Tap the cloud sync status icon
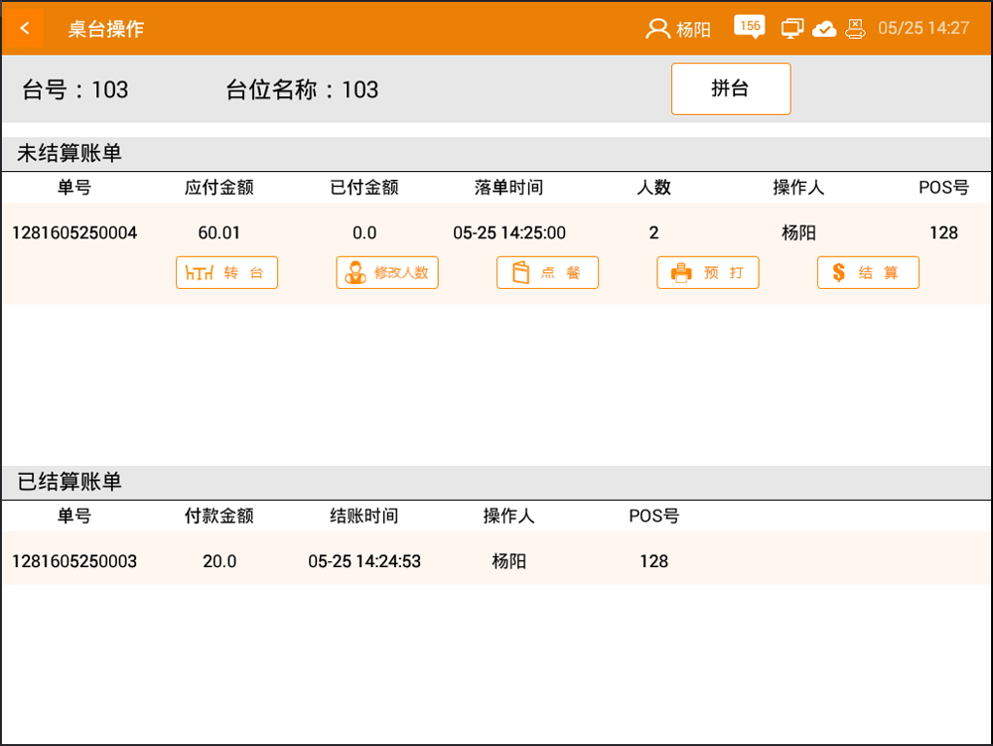The image size is (993, 746). click(824, 29)
